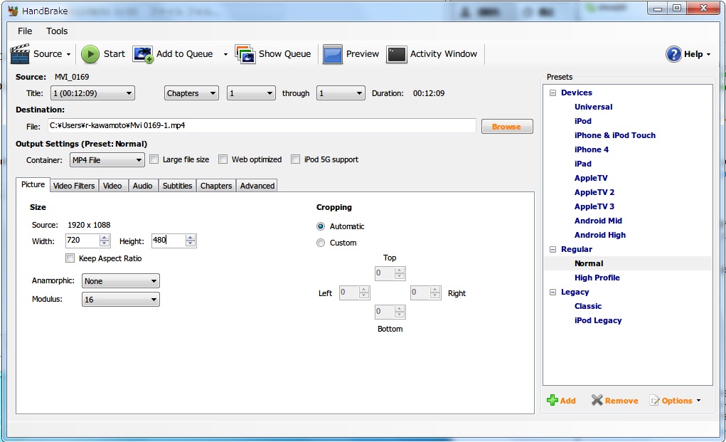This screenshot has width=726, height=442.
Task: Open the Anamorphic dropdown set to None
Action: click(120, 280)
